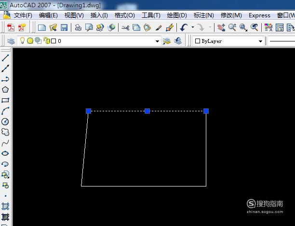
Task: Click the Match Properties brush icon
Action: point(159,28)
